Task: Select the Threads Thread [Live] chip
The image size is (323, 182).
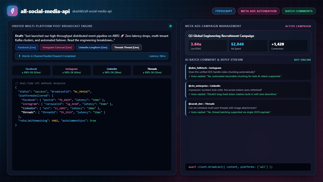Action: pos(127,47)
